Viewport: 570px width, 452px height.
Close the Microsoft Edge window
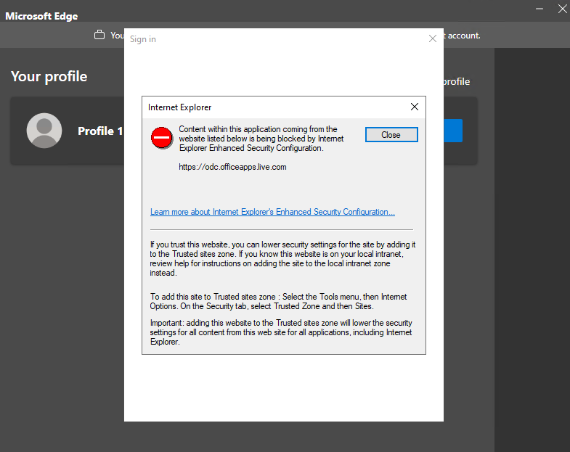coord(562,9)
